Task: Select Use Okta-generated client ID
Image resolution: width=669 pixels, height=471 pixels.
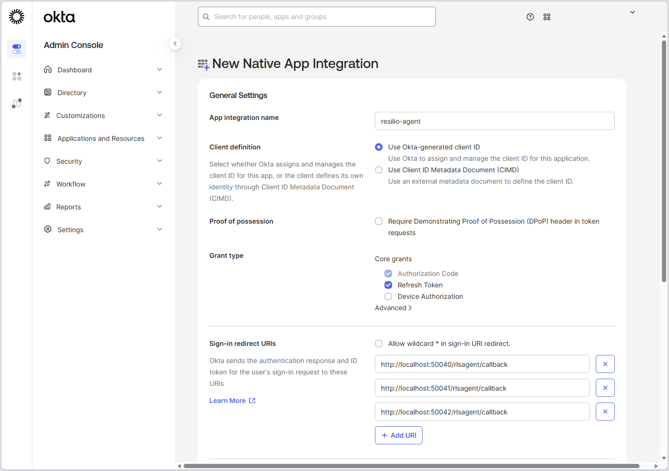Action: pos(379,147)
